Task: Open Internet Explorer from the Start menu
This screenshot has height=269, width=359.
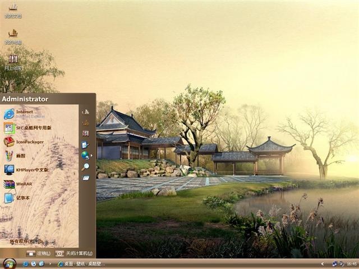Action: [25, 114]
